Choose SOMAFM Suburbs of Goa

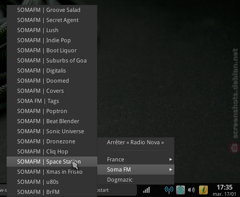pos(52,60)
